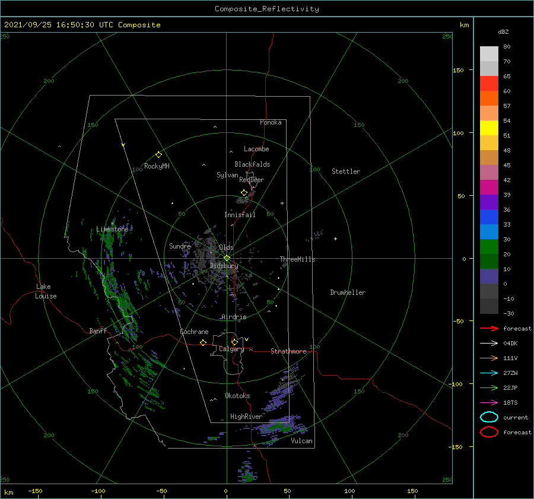Click the Strathmore city label
The image size is (534, 499).
[x=288, y=351]
